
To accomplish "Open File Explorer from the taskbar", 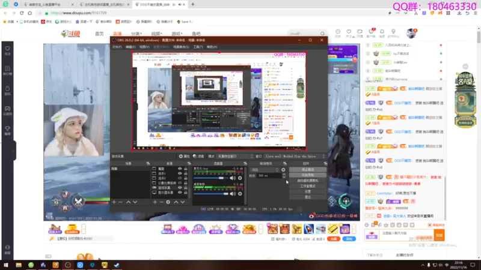I will (x=19, y=265).
